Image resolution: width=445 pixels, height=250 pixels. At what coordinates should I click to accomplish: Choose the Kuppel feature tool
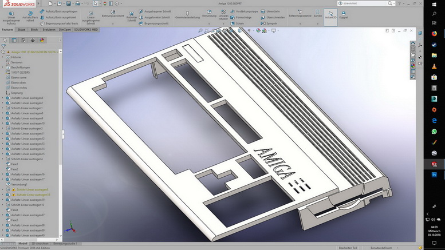click(344, 14)
